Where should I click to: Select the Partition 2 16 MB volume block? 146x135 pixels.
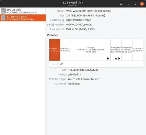(x=65, y=50)
